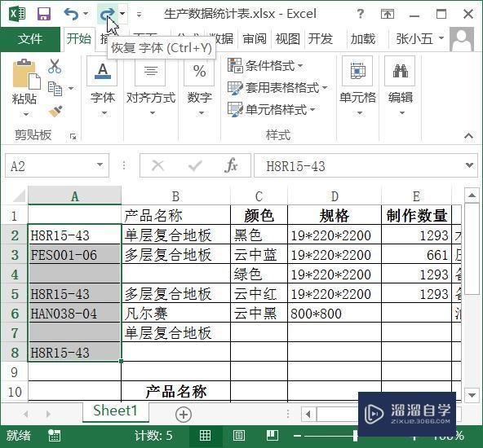The height and width of the screenshot is (448, 483).
Task: Click cell containing 800*800
Action: click(335, 314)
